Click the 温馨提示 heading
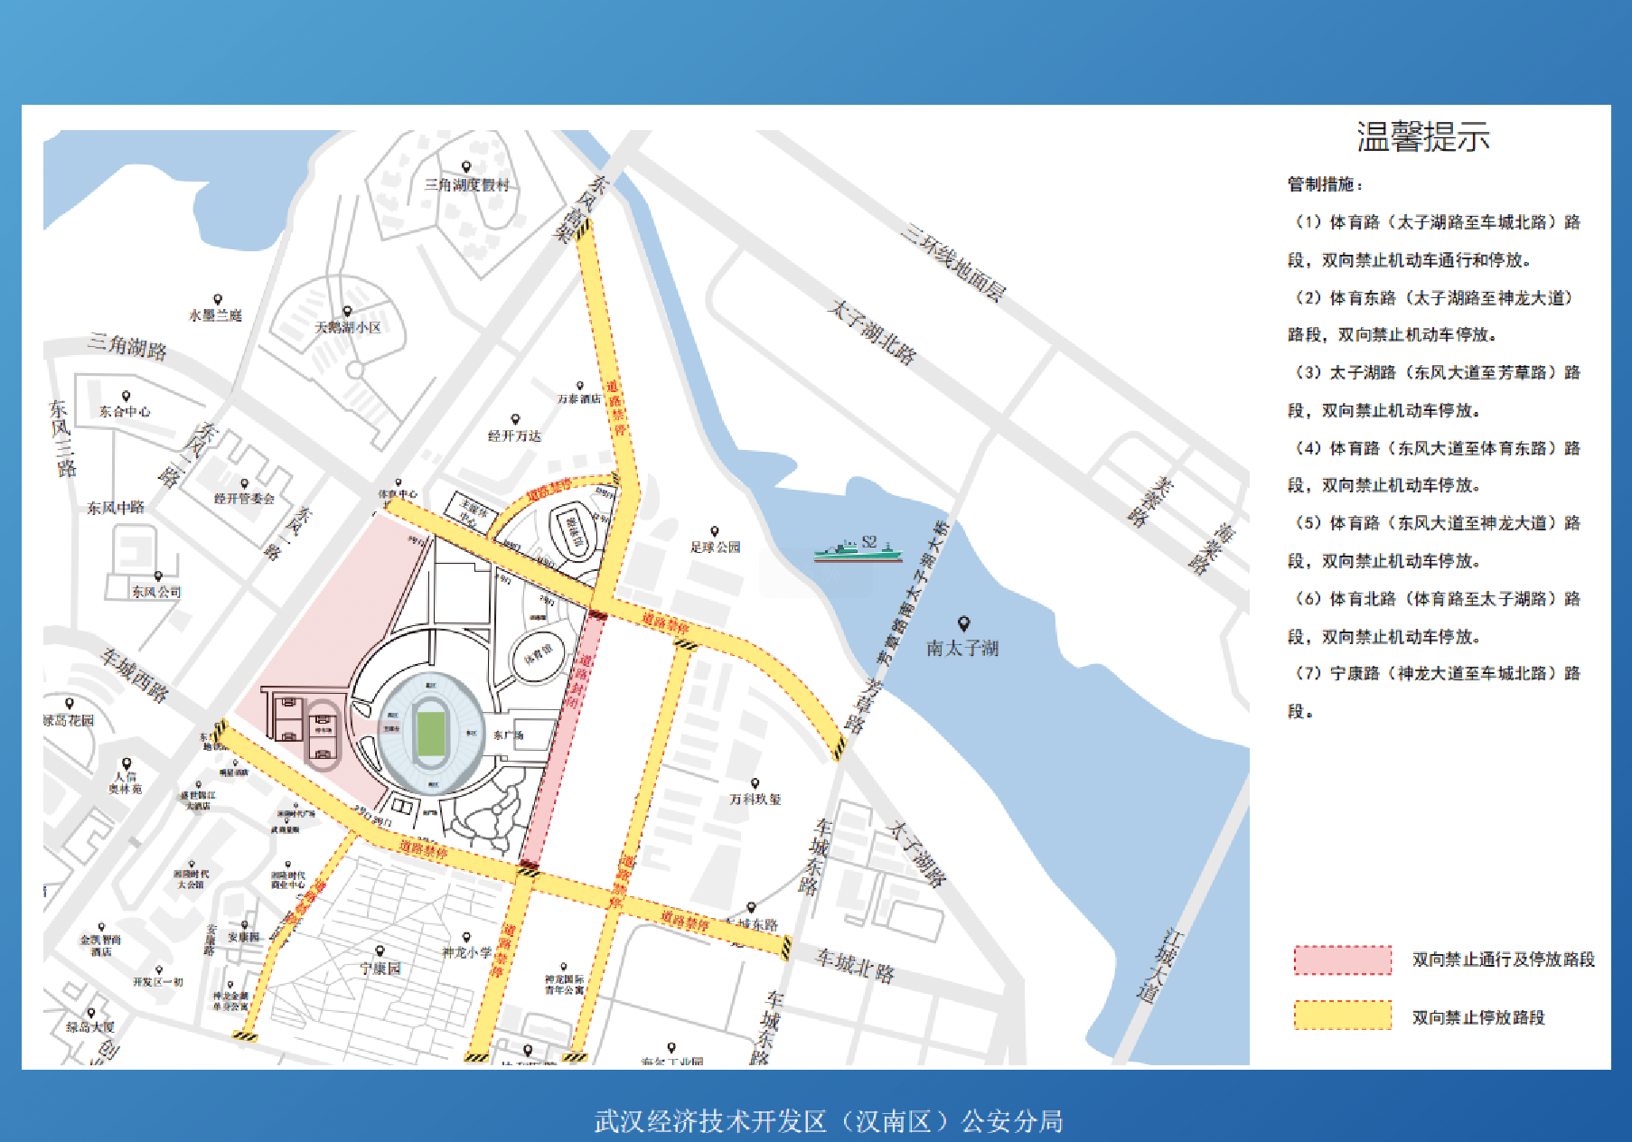 pos(1422,137)
